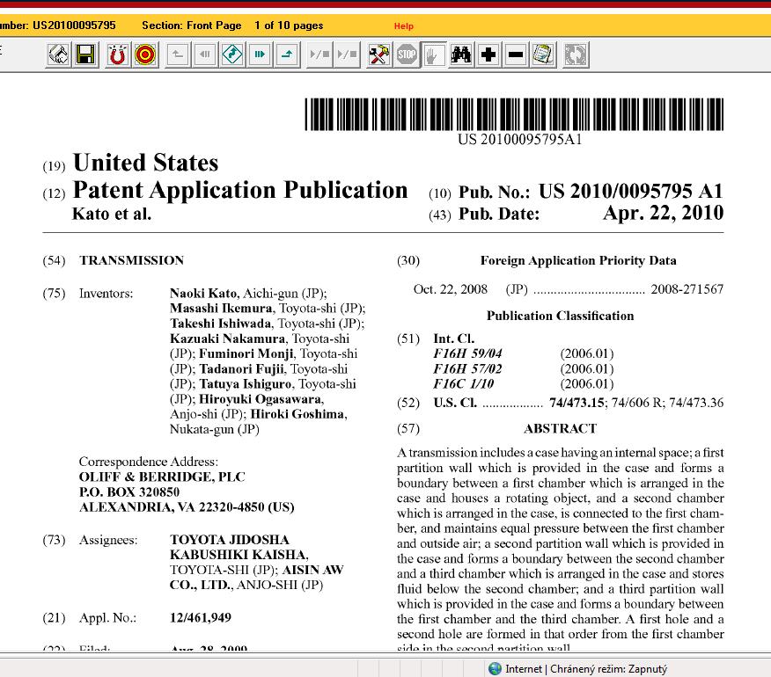This screenshot has height=677, width=771.
Task: Click the globe Internet zone icon
Action: pyautogui.click(x=496, y=668)
